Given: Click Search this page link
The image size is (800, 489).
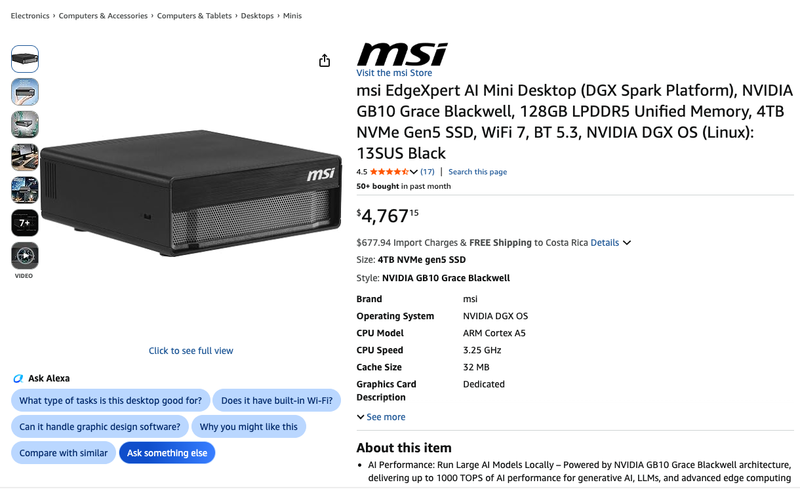Looking at the screenshot, I should (x=477, y=172).
